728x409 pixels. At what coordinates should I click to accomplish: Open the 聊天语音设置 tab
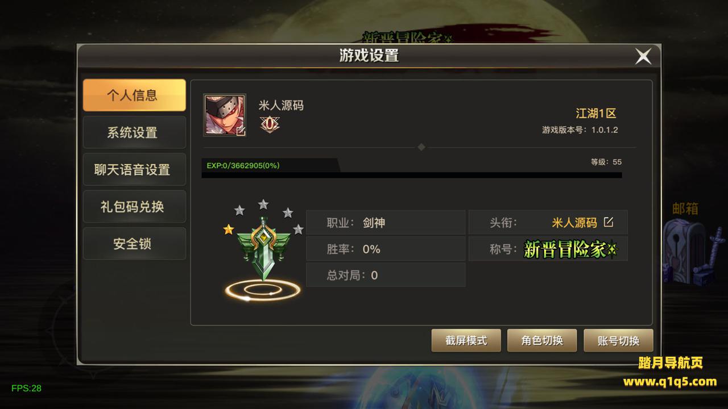pos(134,169)
